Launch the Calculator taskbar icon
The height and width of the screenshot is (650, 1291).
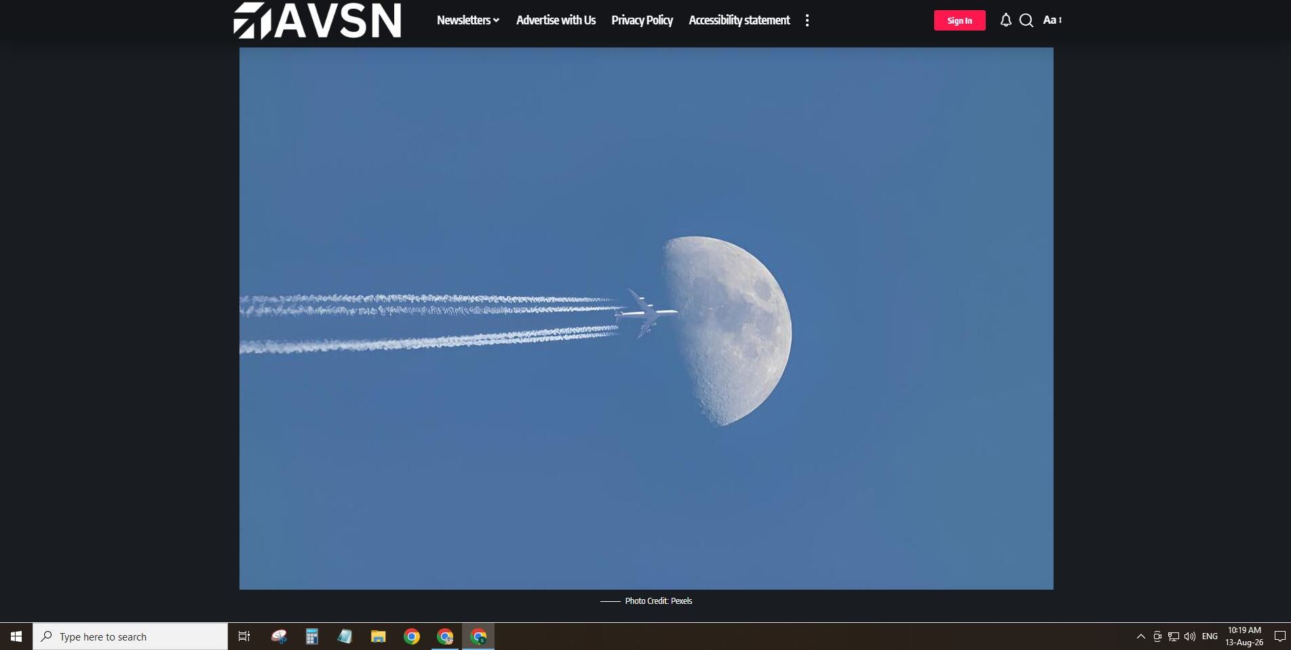pos(311,636)
